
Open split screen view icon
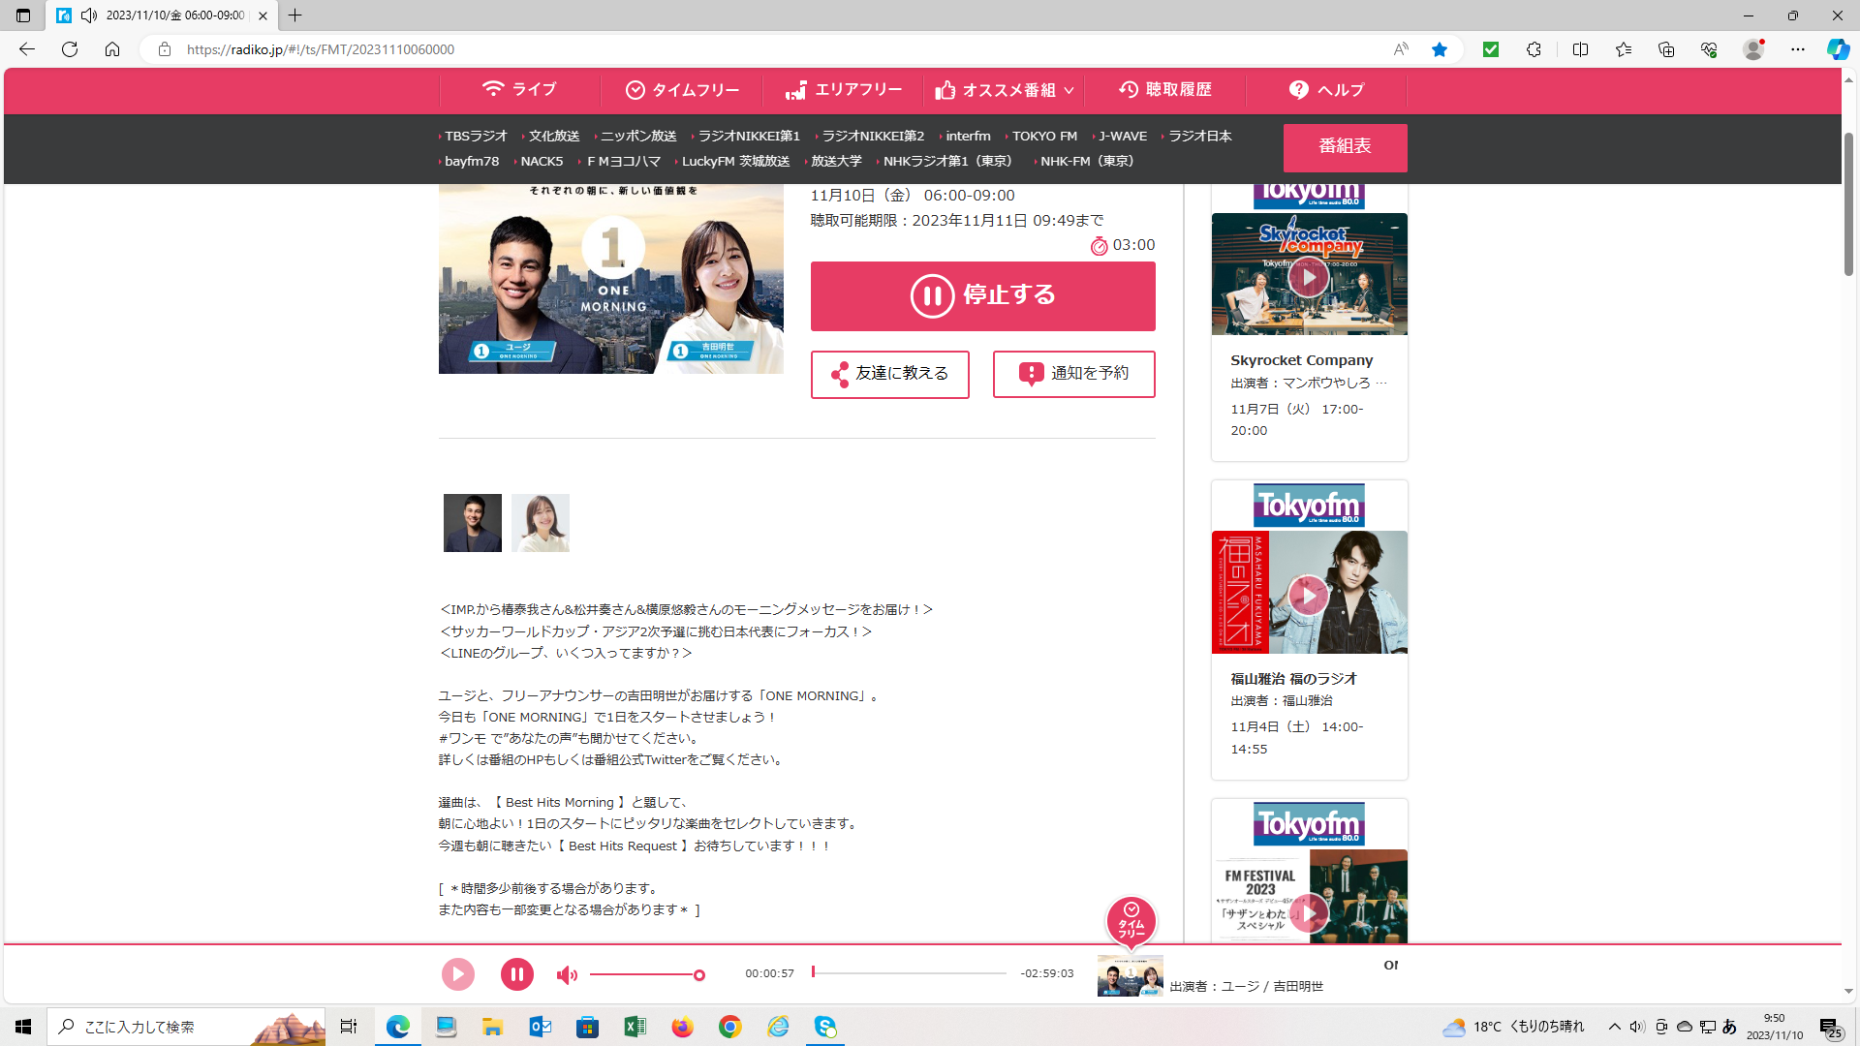tap(1580, 49)
